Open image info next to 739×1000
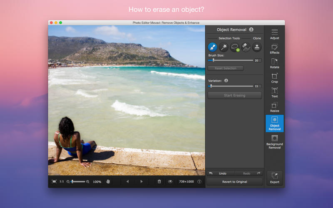Viewport: 333px width, 208px height. (199, 181)
